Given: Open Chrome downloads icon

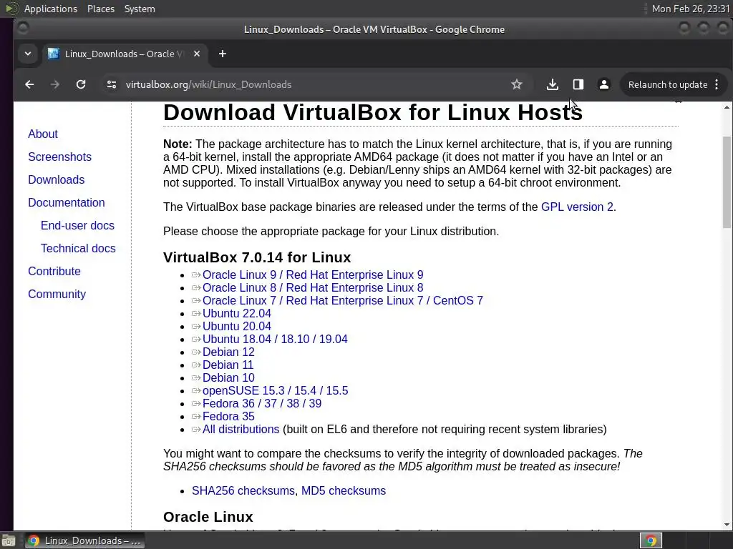Looking at the screenshot, I should coord(553,84).
